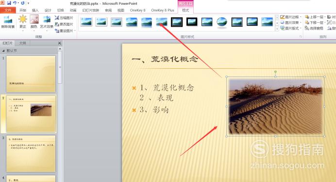
Task: Select the 格式 picture tools tab
Action: 185,10
